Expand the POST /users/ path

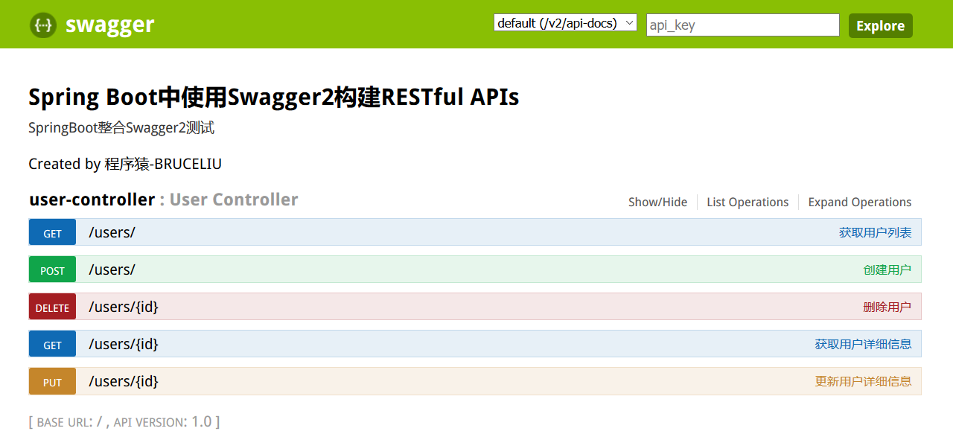(112, 269)
